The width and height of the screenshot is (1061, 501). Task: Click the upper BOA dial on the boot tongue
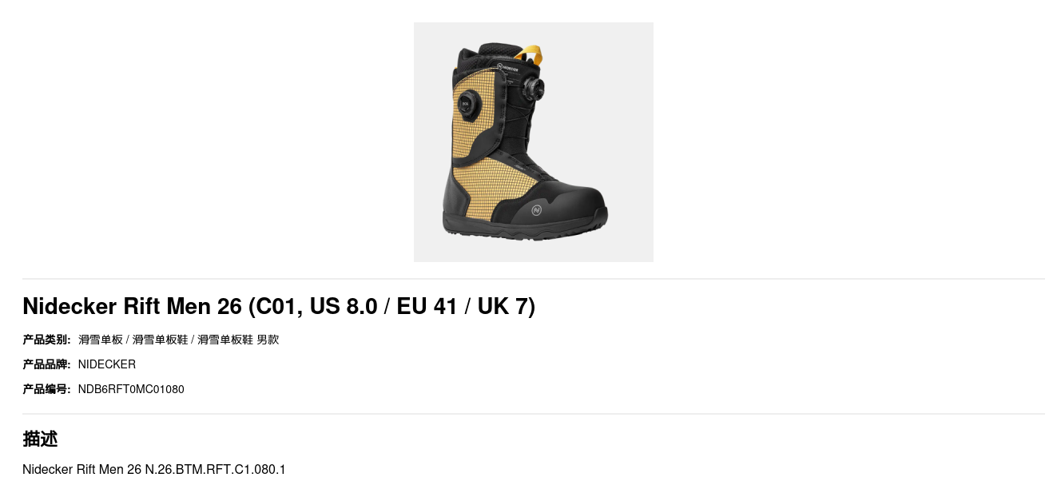tap(534, 86)
